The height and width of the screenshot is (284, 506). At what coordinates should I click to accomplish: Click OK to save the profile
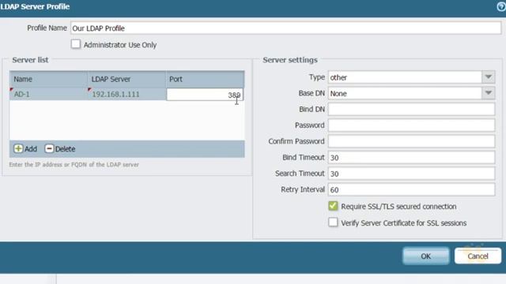coord(425,256)
